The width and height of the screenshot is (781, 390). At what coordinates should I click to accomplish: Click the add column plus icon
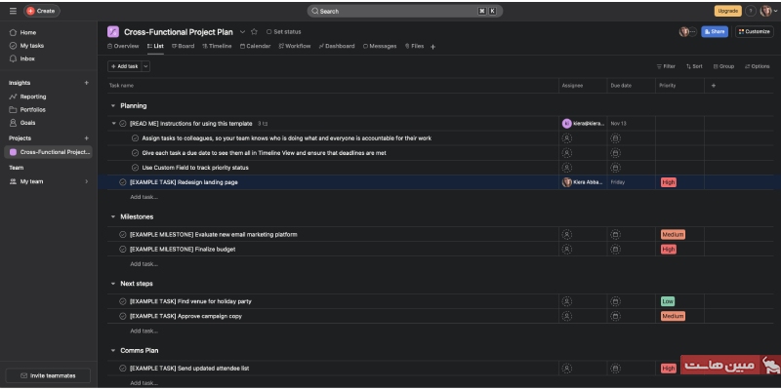coord(713,86)
